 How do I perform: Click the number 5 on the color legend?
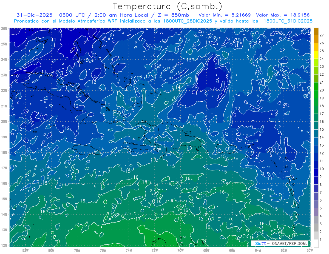tap(321, 208)
